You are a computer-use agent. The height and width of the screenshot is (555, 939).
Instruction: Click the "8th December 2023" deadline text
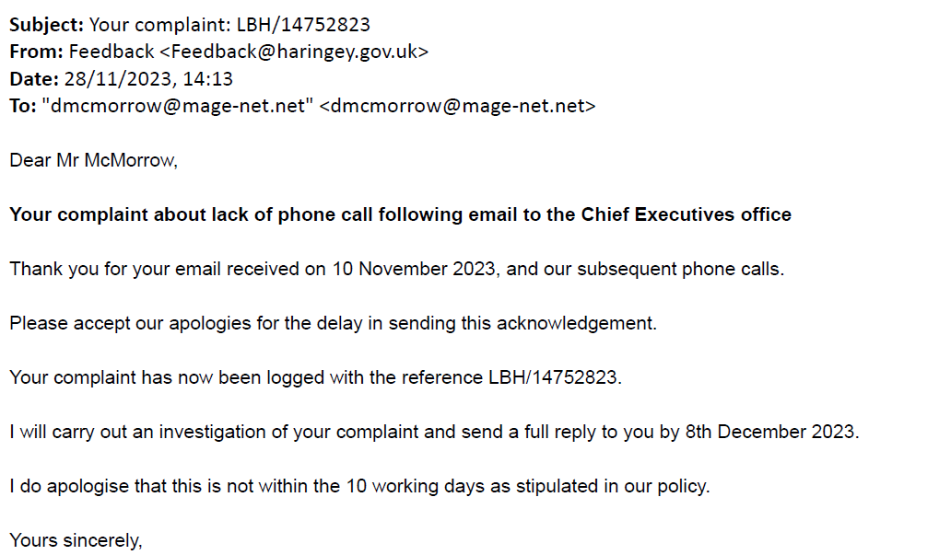point(770,433)
